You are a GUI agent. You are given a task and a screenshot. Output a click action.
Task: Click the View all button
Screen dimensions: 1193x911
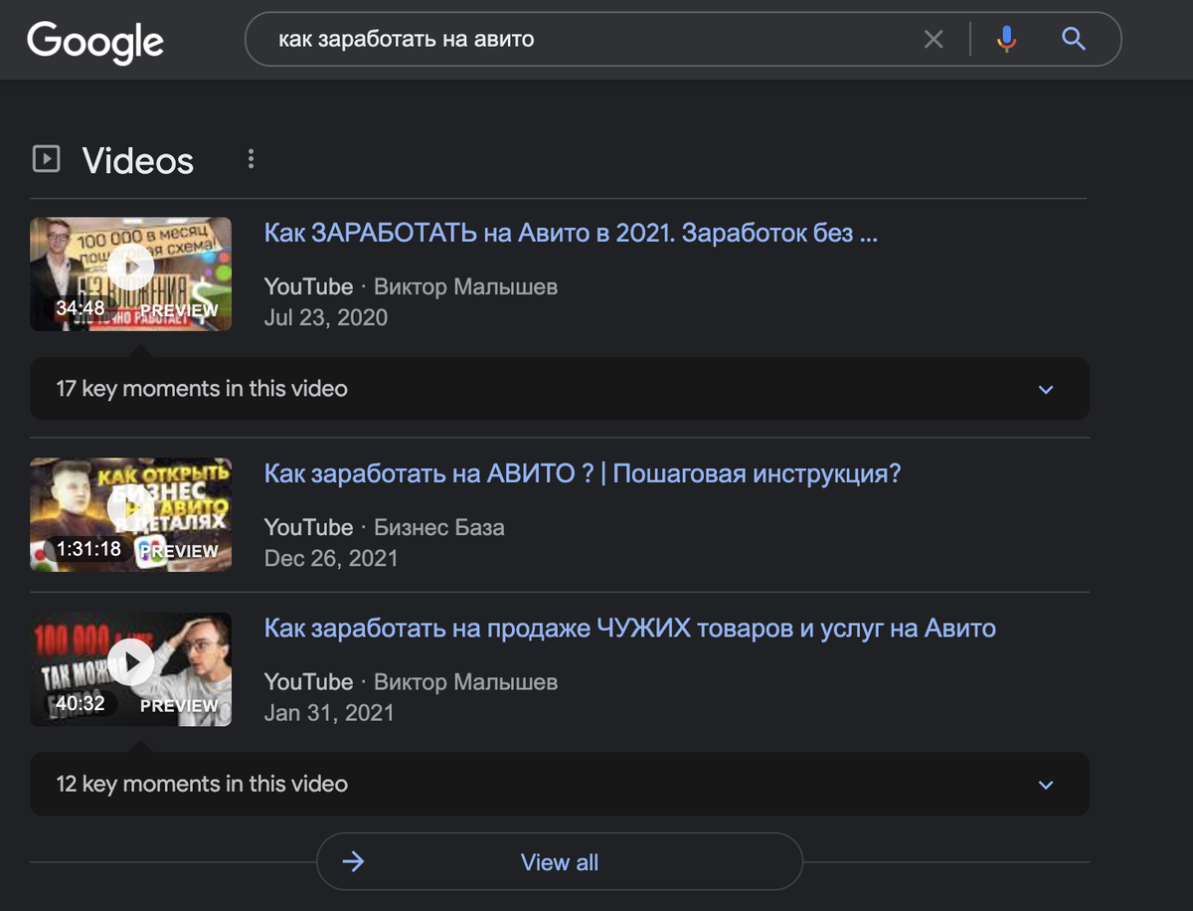pos(559,862)
